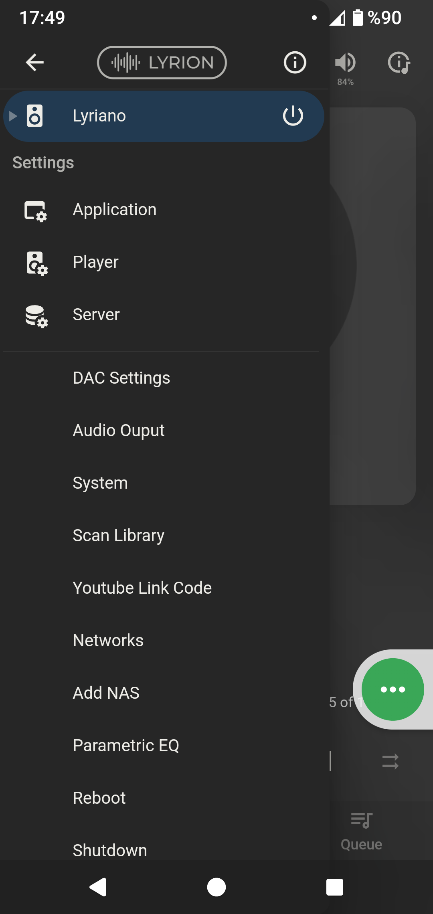The width and height of the screenshot is (433, 914).
Task: Open Player settings
Action: (x=95, y=262)
